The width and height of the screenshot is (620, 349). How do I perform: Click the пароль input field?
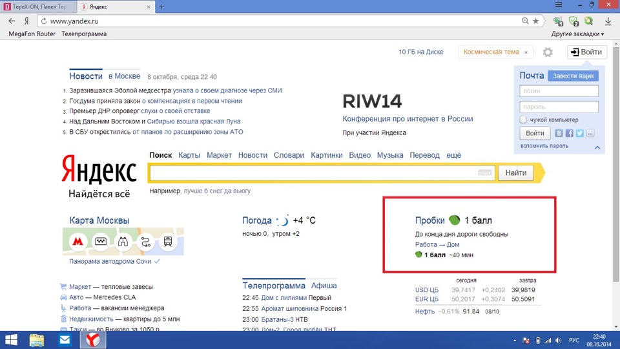pyautogui.click(x=559, y=107)
